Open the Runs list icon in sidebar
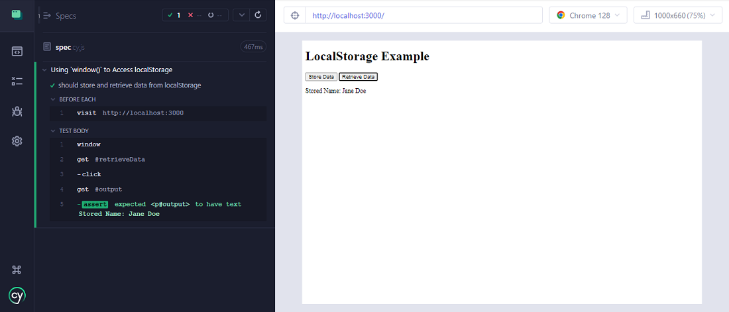Screen dimensions: 729x312 (17, 81)
